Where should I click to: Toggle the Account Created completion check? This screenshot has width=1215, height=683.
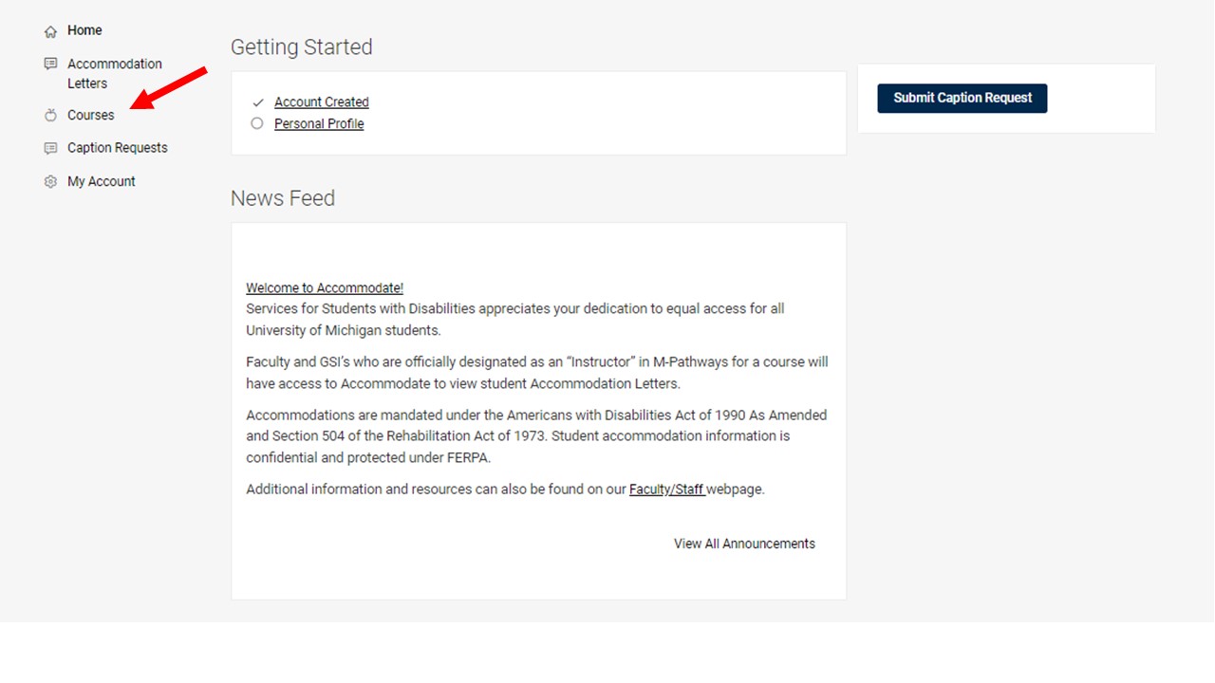[257, 102]
